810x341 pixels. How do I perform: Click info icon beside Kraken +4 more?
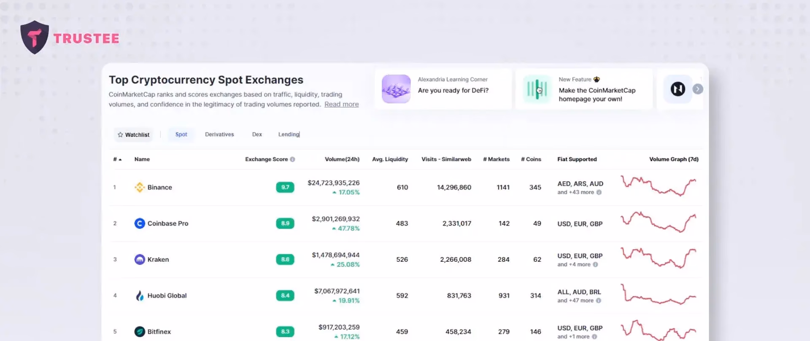[595, 264]
